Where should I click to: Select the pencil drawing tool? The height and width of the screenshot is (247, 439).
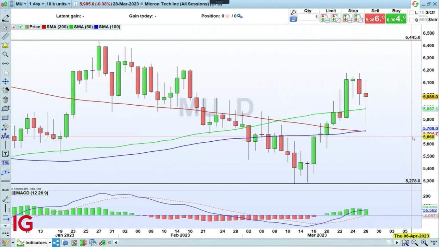[5, 19]
